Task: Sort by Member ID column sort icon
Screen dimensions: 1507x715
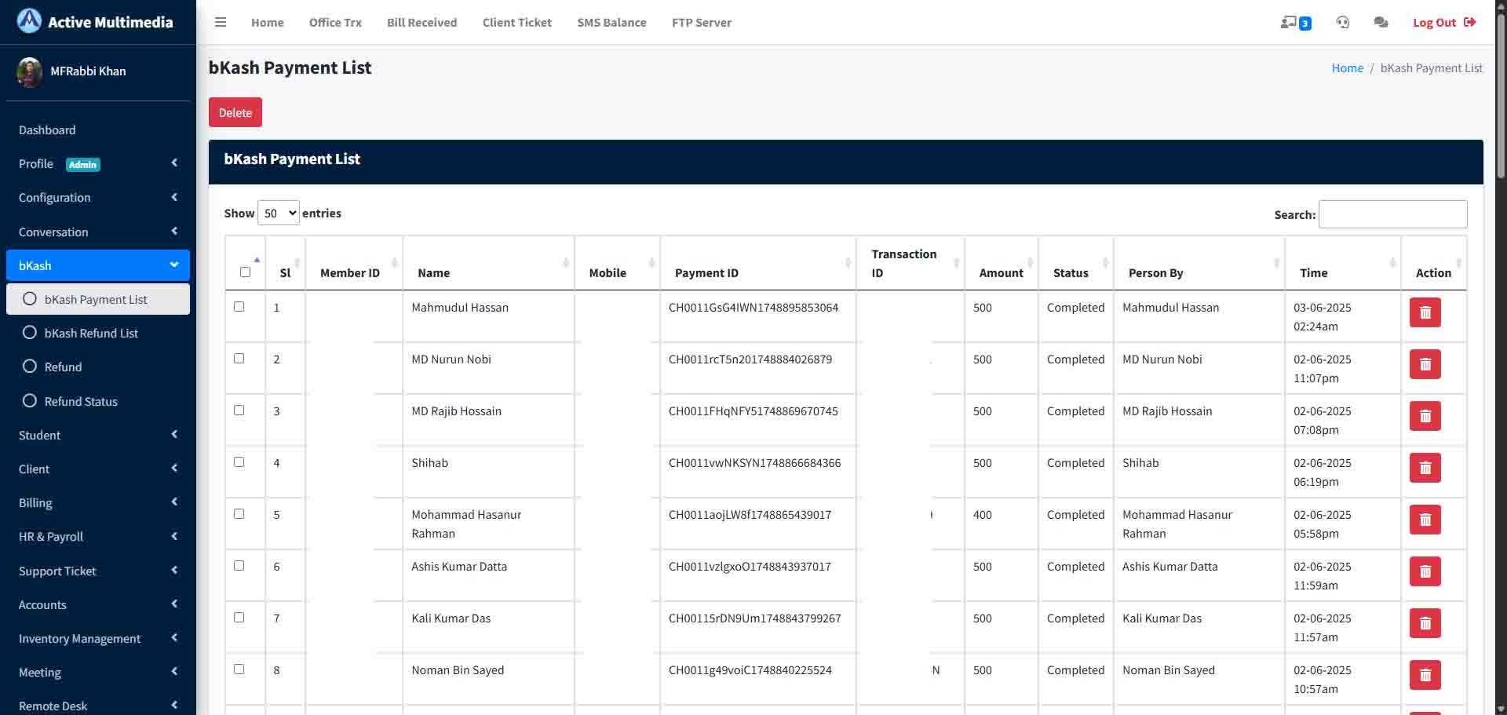Action: coord(394,262)
